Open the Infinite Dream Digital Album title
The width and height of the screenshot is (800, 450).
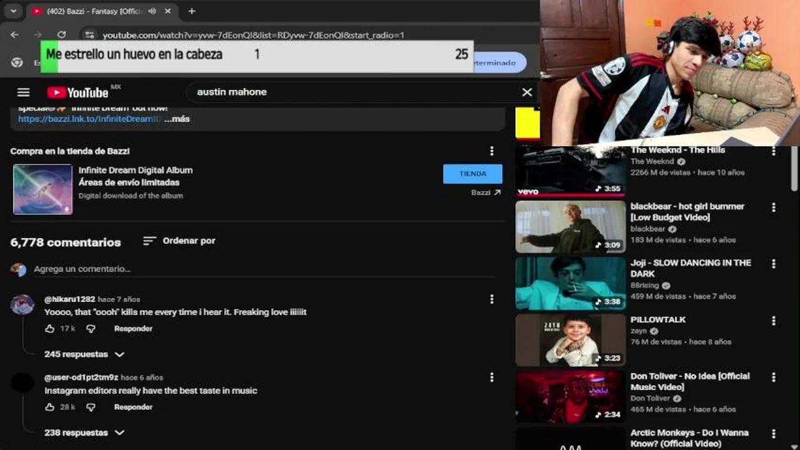[135, 170]
